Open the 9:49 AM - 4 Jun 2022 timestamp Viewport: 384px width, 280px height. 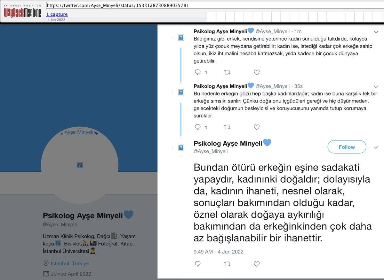(218, 252)
